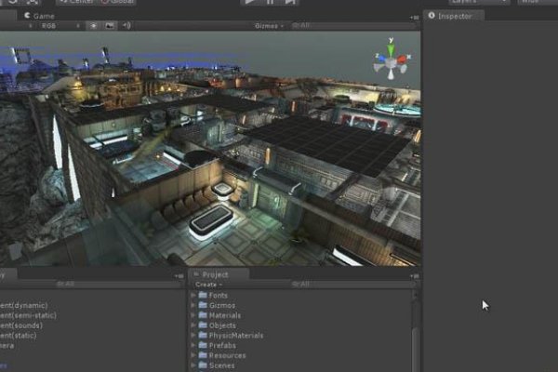Toggle scene lighting in the view toolbar
This screenshot has width=558, height=372.
click(93, 26)
